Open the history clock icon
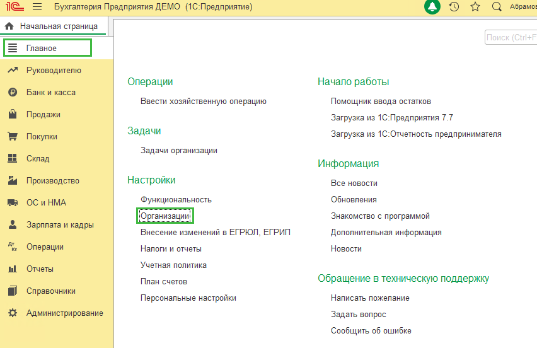The width and height of the screenshot is (537, 348). coord(454,6)
